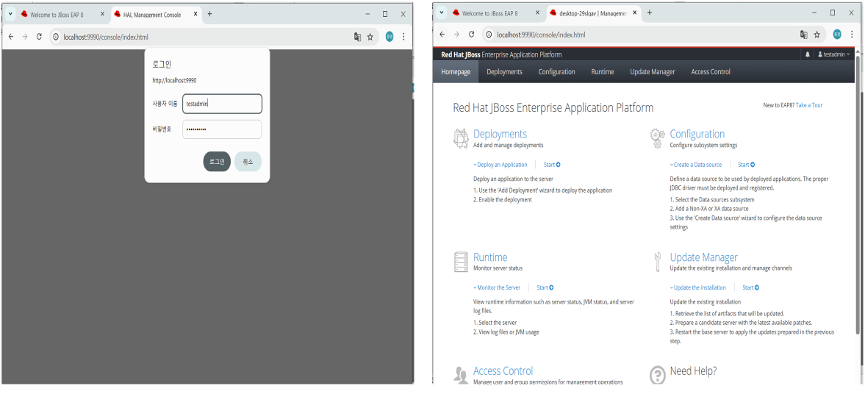Bookmark the page with star icon in right window

[x=817, y=35]
